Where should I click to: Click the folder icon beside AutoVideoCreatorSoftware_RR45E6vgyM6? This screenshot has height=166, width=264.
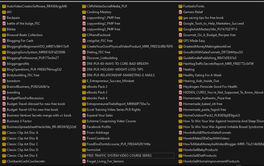[4, 6]
